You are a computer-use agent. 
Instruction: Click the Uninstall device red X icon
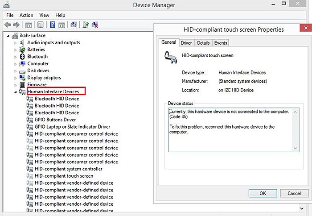[x=95, y=25]
